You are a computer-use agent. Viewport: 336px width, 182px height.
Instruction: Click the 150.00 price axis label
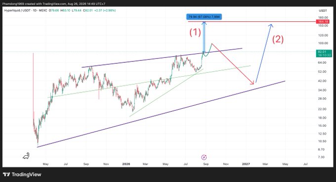point(323,26)
